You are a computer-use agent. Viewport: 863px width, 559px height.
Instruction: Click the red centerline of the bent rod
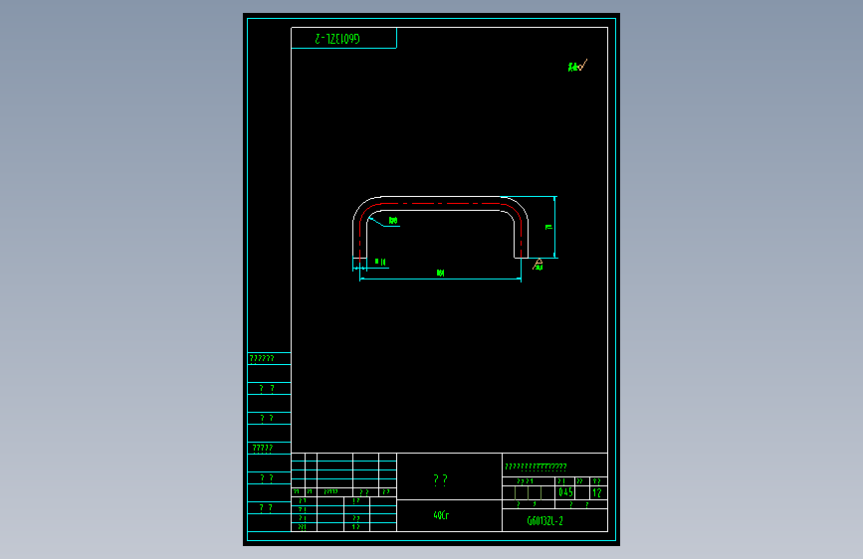440,204
